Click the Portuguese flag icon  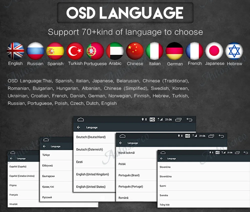[95, 51]
